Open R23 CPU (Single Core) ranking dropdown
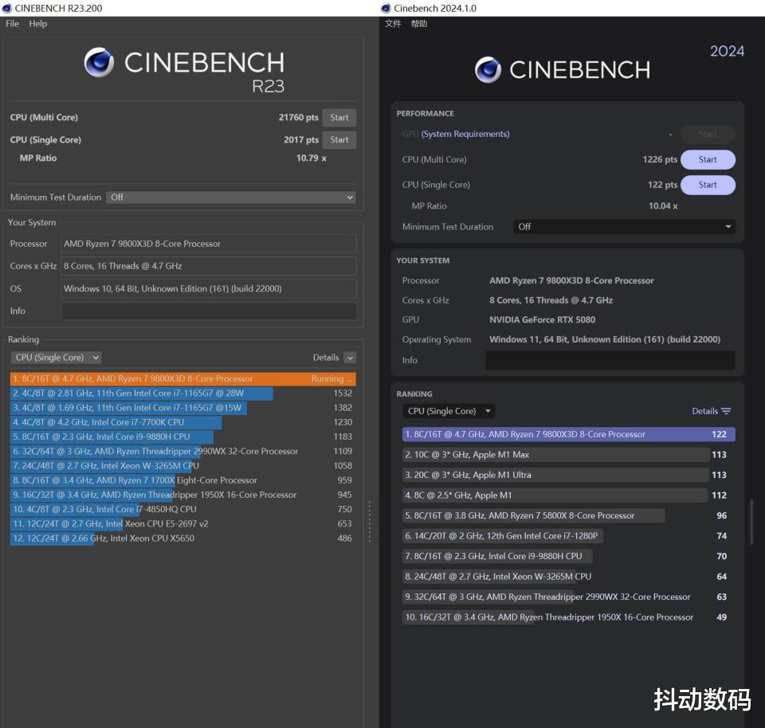The height and width of the screenshot is (728, 765). [56, 358]
